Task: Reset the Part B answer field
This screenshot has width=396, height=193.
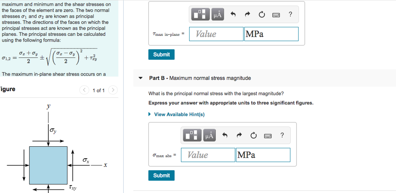Action: pyautogui.click(x=254, y=135)
